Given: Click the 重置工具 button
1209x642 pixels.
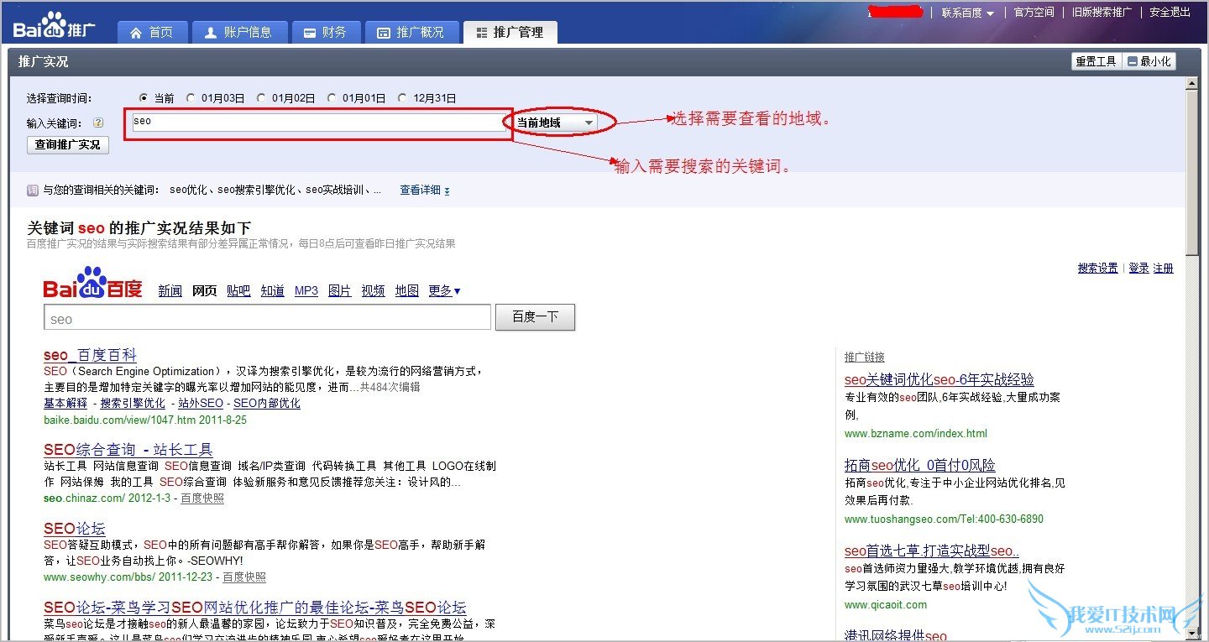Looking at the screenshot, I should [x=1096, y=61].
